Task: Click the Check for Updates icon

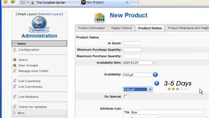Action: click(15, 107)
